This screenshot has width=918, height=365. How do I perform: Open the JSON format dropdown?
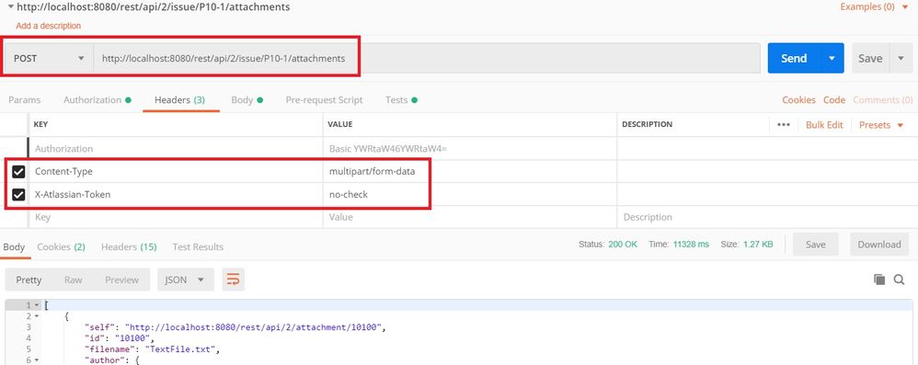pos(185,279)
